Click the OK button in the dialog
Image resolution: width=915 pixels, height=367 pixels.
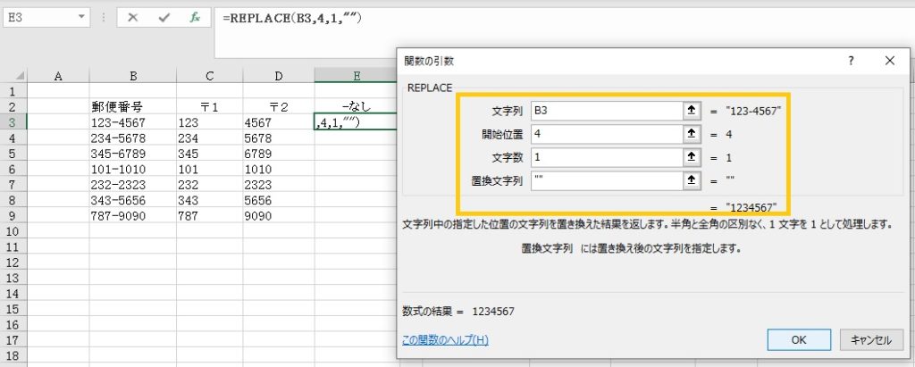point(798,339)
